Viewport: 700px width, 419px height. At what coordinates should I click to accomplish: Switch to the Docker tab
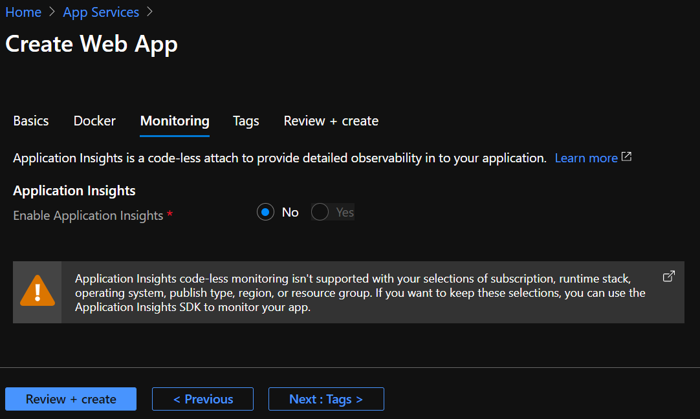[94, 121]
